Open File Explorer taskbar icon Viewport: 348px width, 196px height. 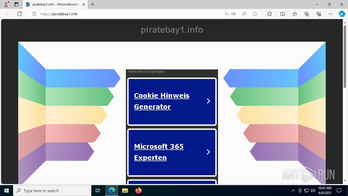(x=125, y=191)
